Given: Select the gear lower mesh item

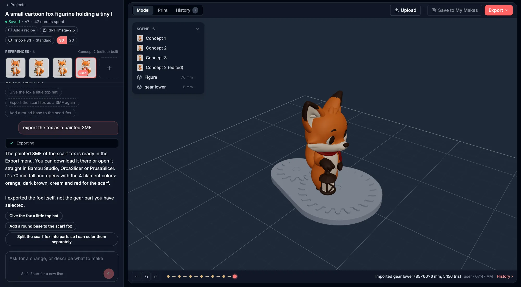Looking at the screenshot, I should click(168, 87).
